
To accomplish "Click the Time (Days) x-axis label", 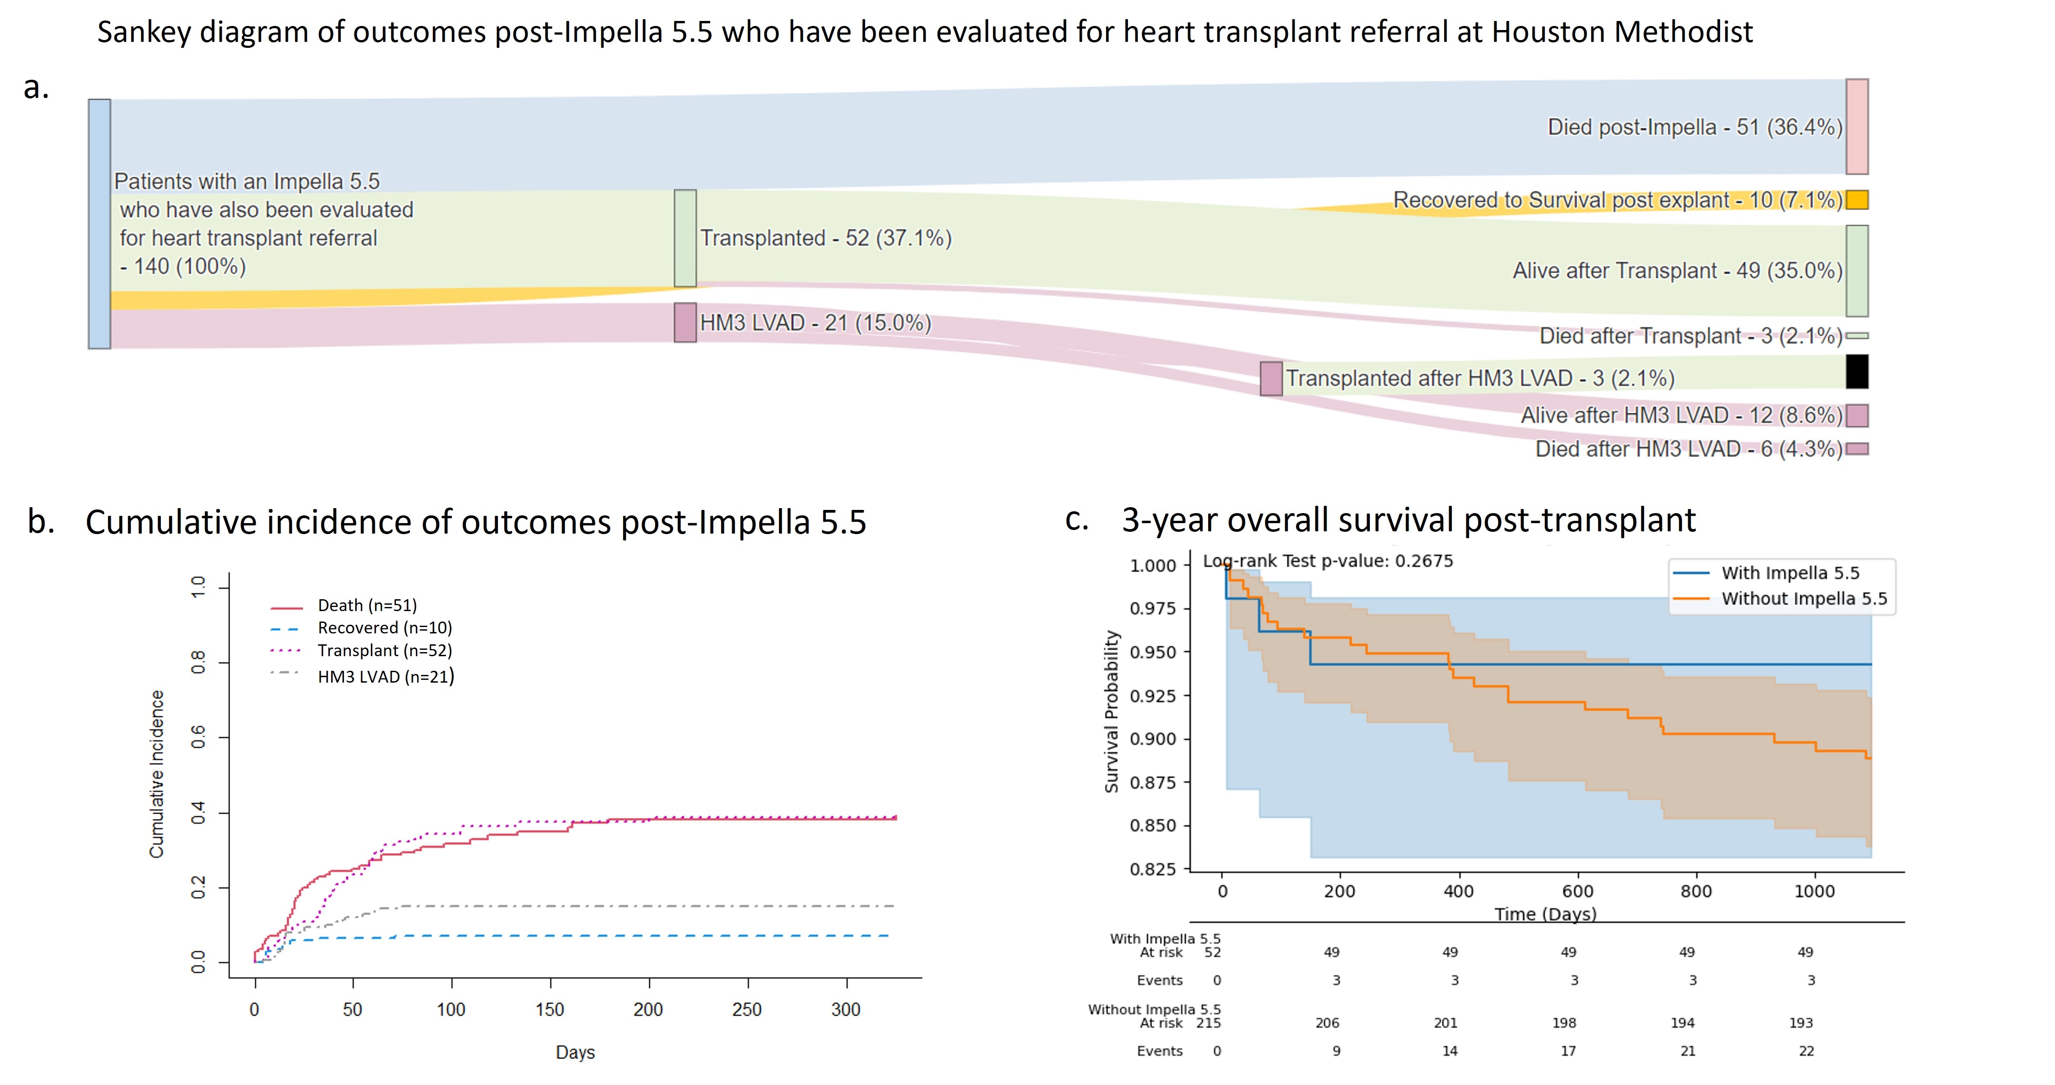I will [1545, 914].
